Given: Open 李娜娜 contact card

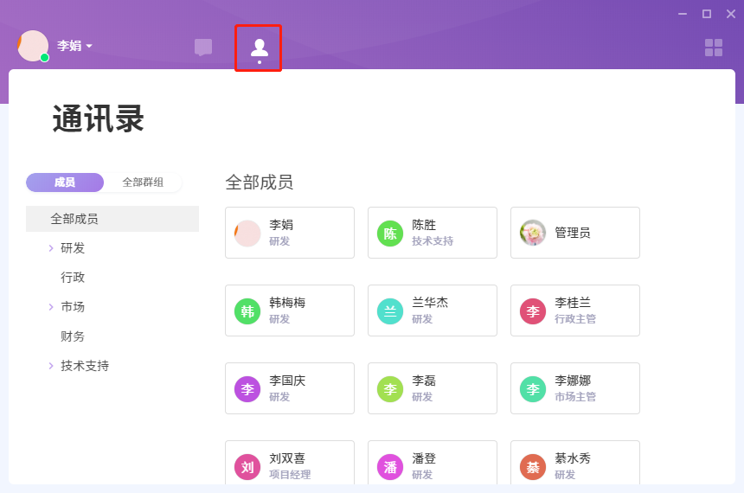Looking at the screenshot, I should (574, 388).
